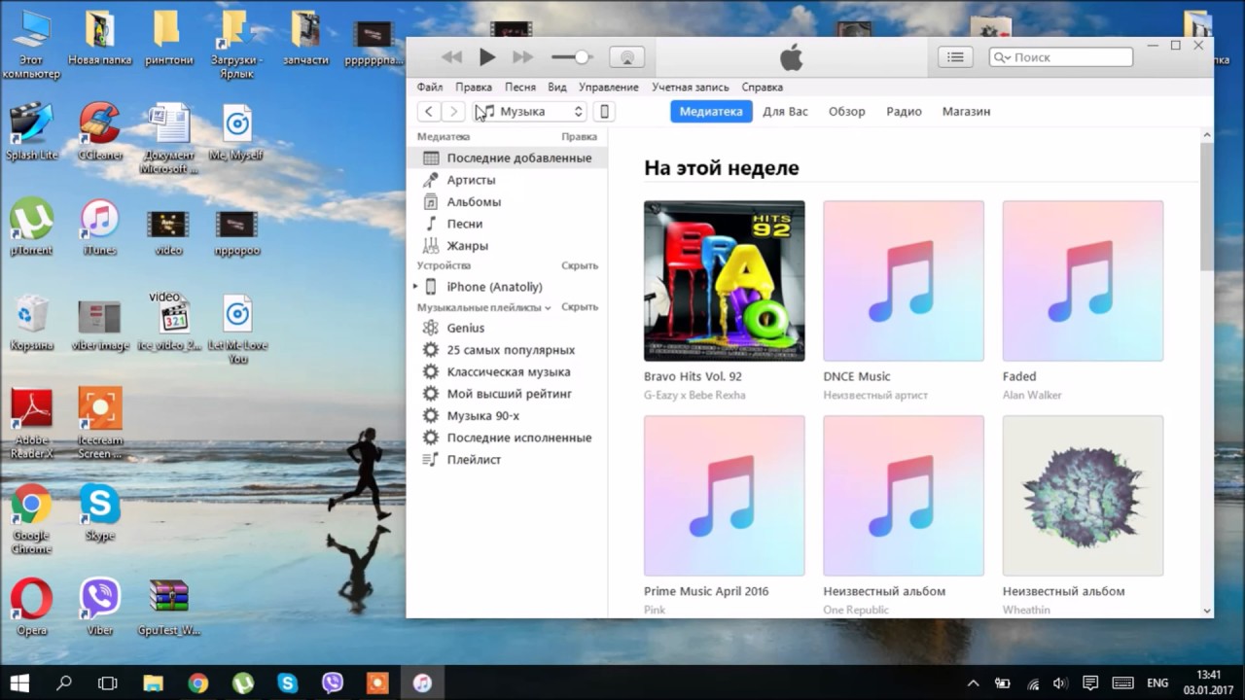Open Prime Music April 2016 artwork
The width and height of the screenshot is (1245, 700).
point(725,496)
